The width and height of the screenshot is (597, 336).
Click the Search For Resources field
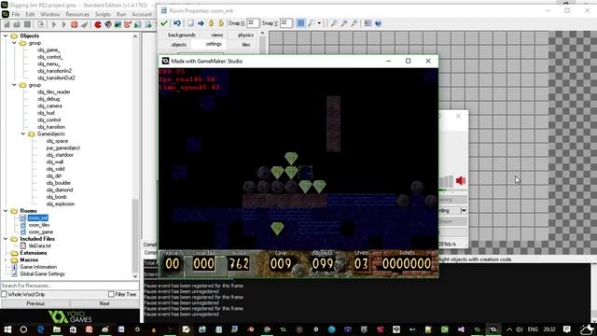(70, 286)
